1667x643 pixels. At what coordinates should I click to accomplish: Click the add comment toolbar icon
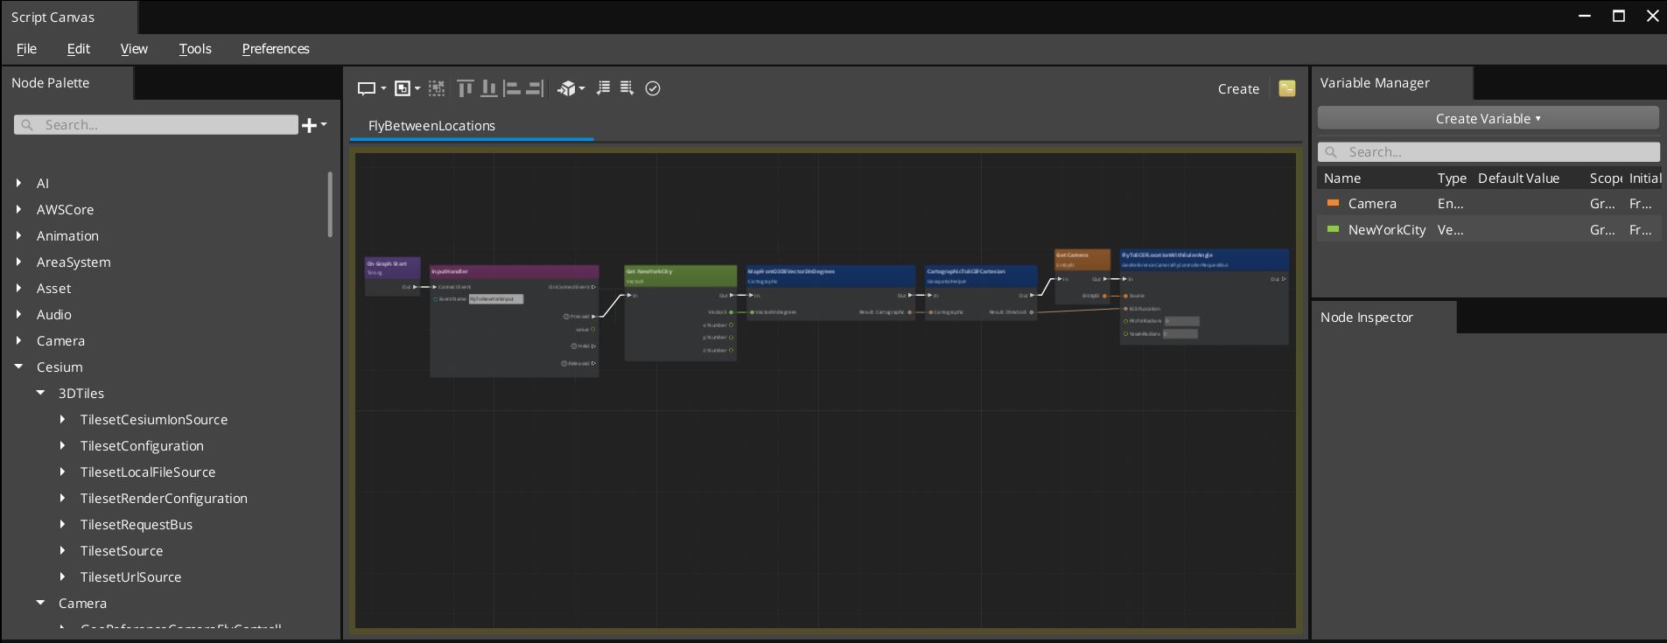[x=367, y=88]
